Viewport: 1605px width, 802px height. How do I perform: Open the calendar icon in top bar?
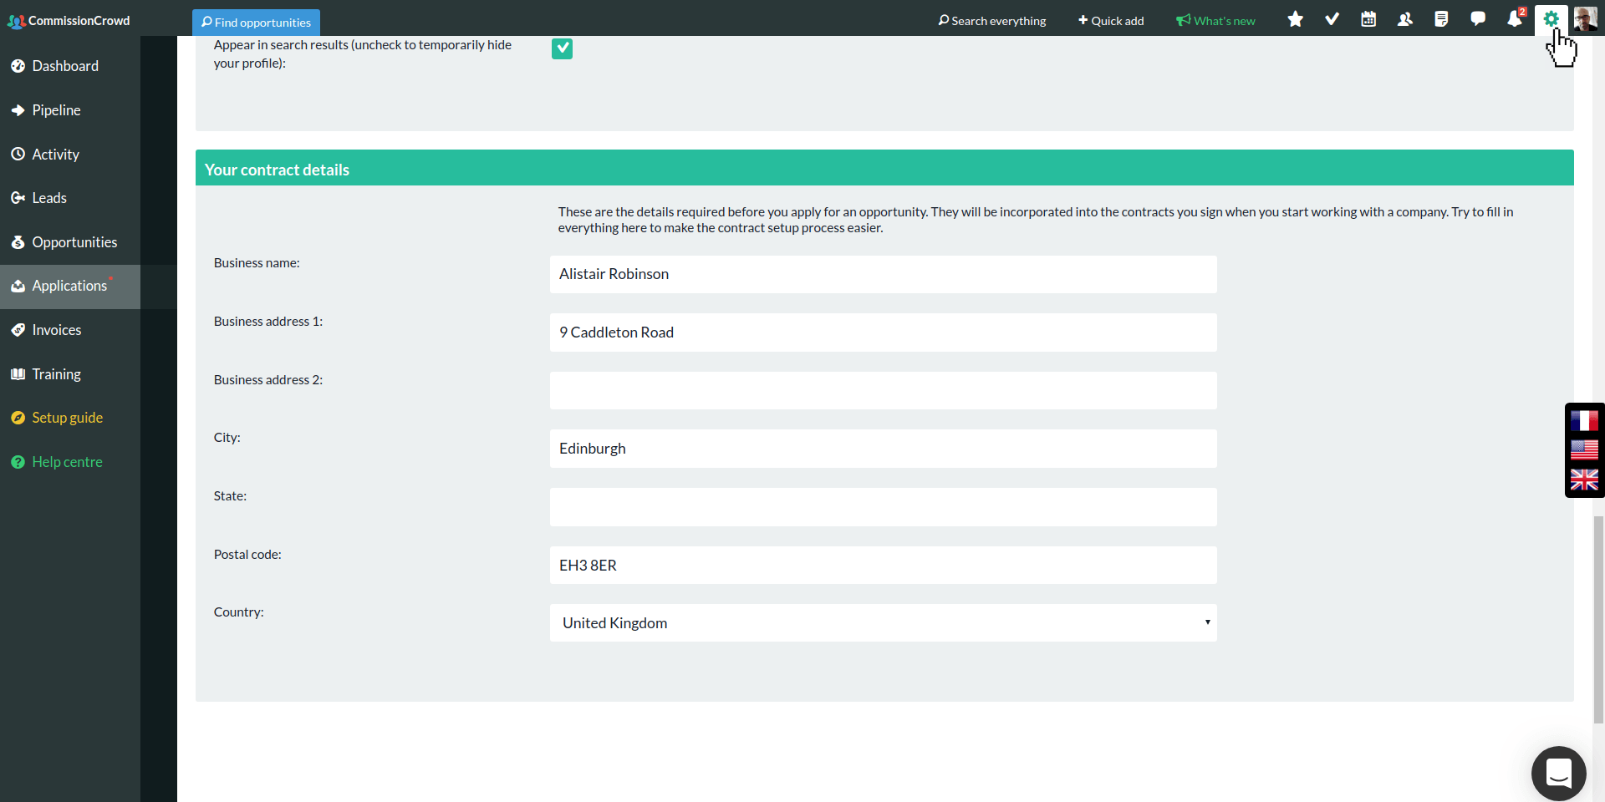point(1368,19)
